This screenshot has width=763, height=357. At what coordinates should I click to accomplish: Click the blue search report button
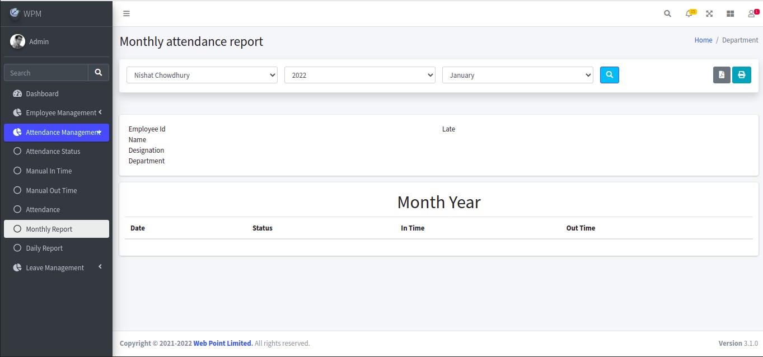[x=609, y=75]
